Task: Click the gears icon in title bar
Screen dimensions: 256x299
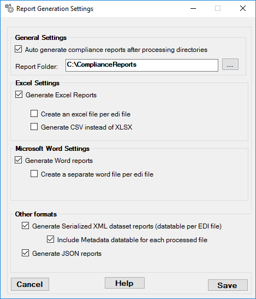Action: (9, 8)
